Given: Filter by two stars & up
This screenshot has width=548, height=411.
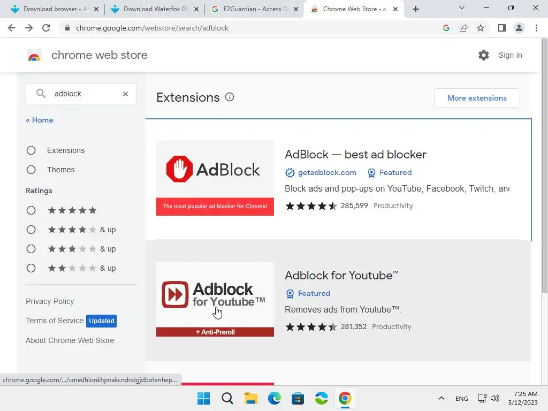Looking at the screenshot, I should 31,268.
